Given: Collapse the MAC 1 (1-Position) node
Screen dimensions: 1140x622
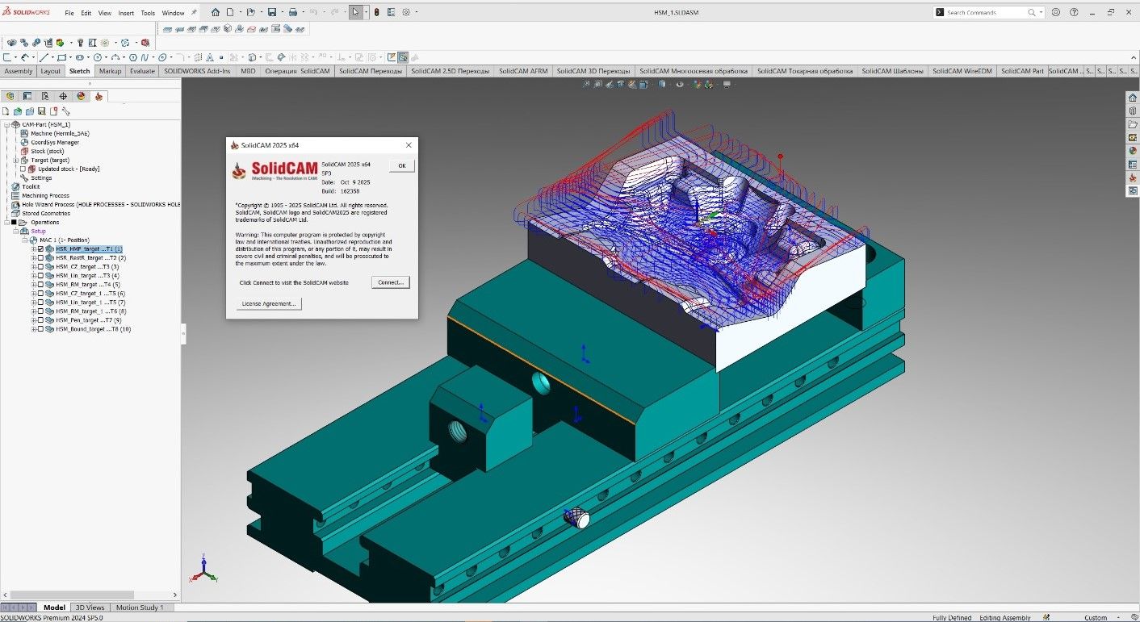Looking at the screenshot, I should [24, 239].
